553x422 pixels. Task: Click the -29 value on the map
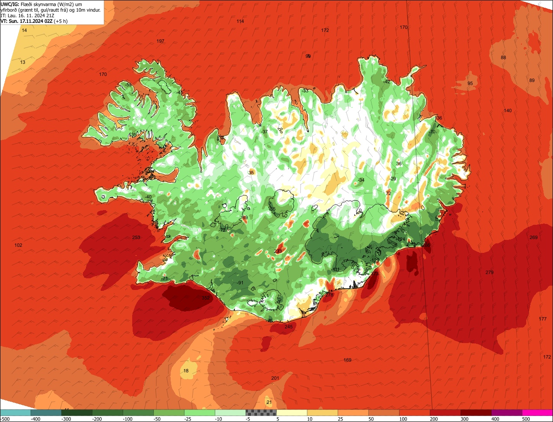pos(392,179)
